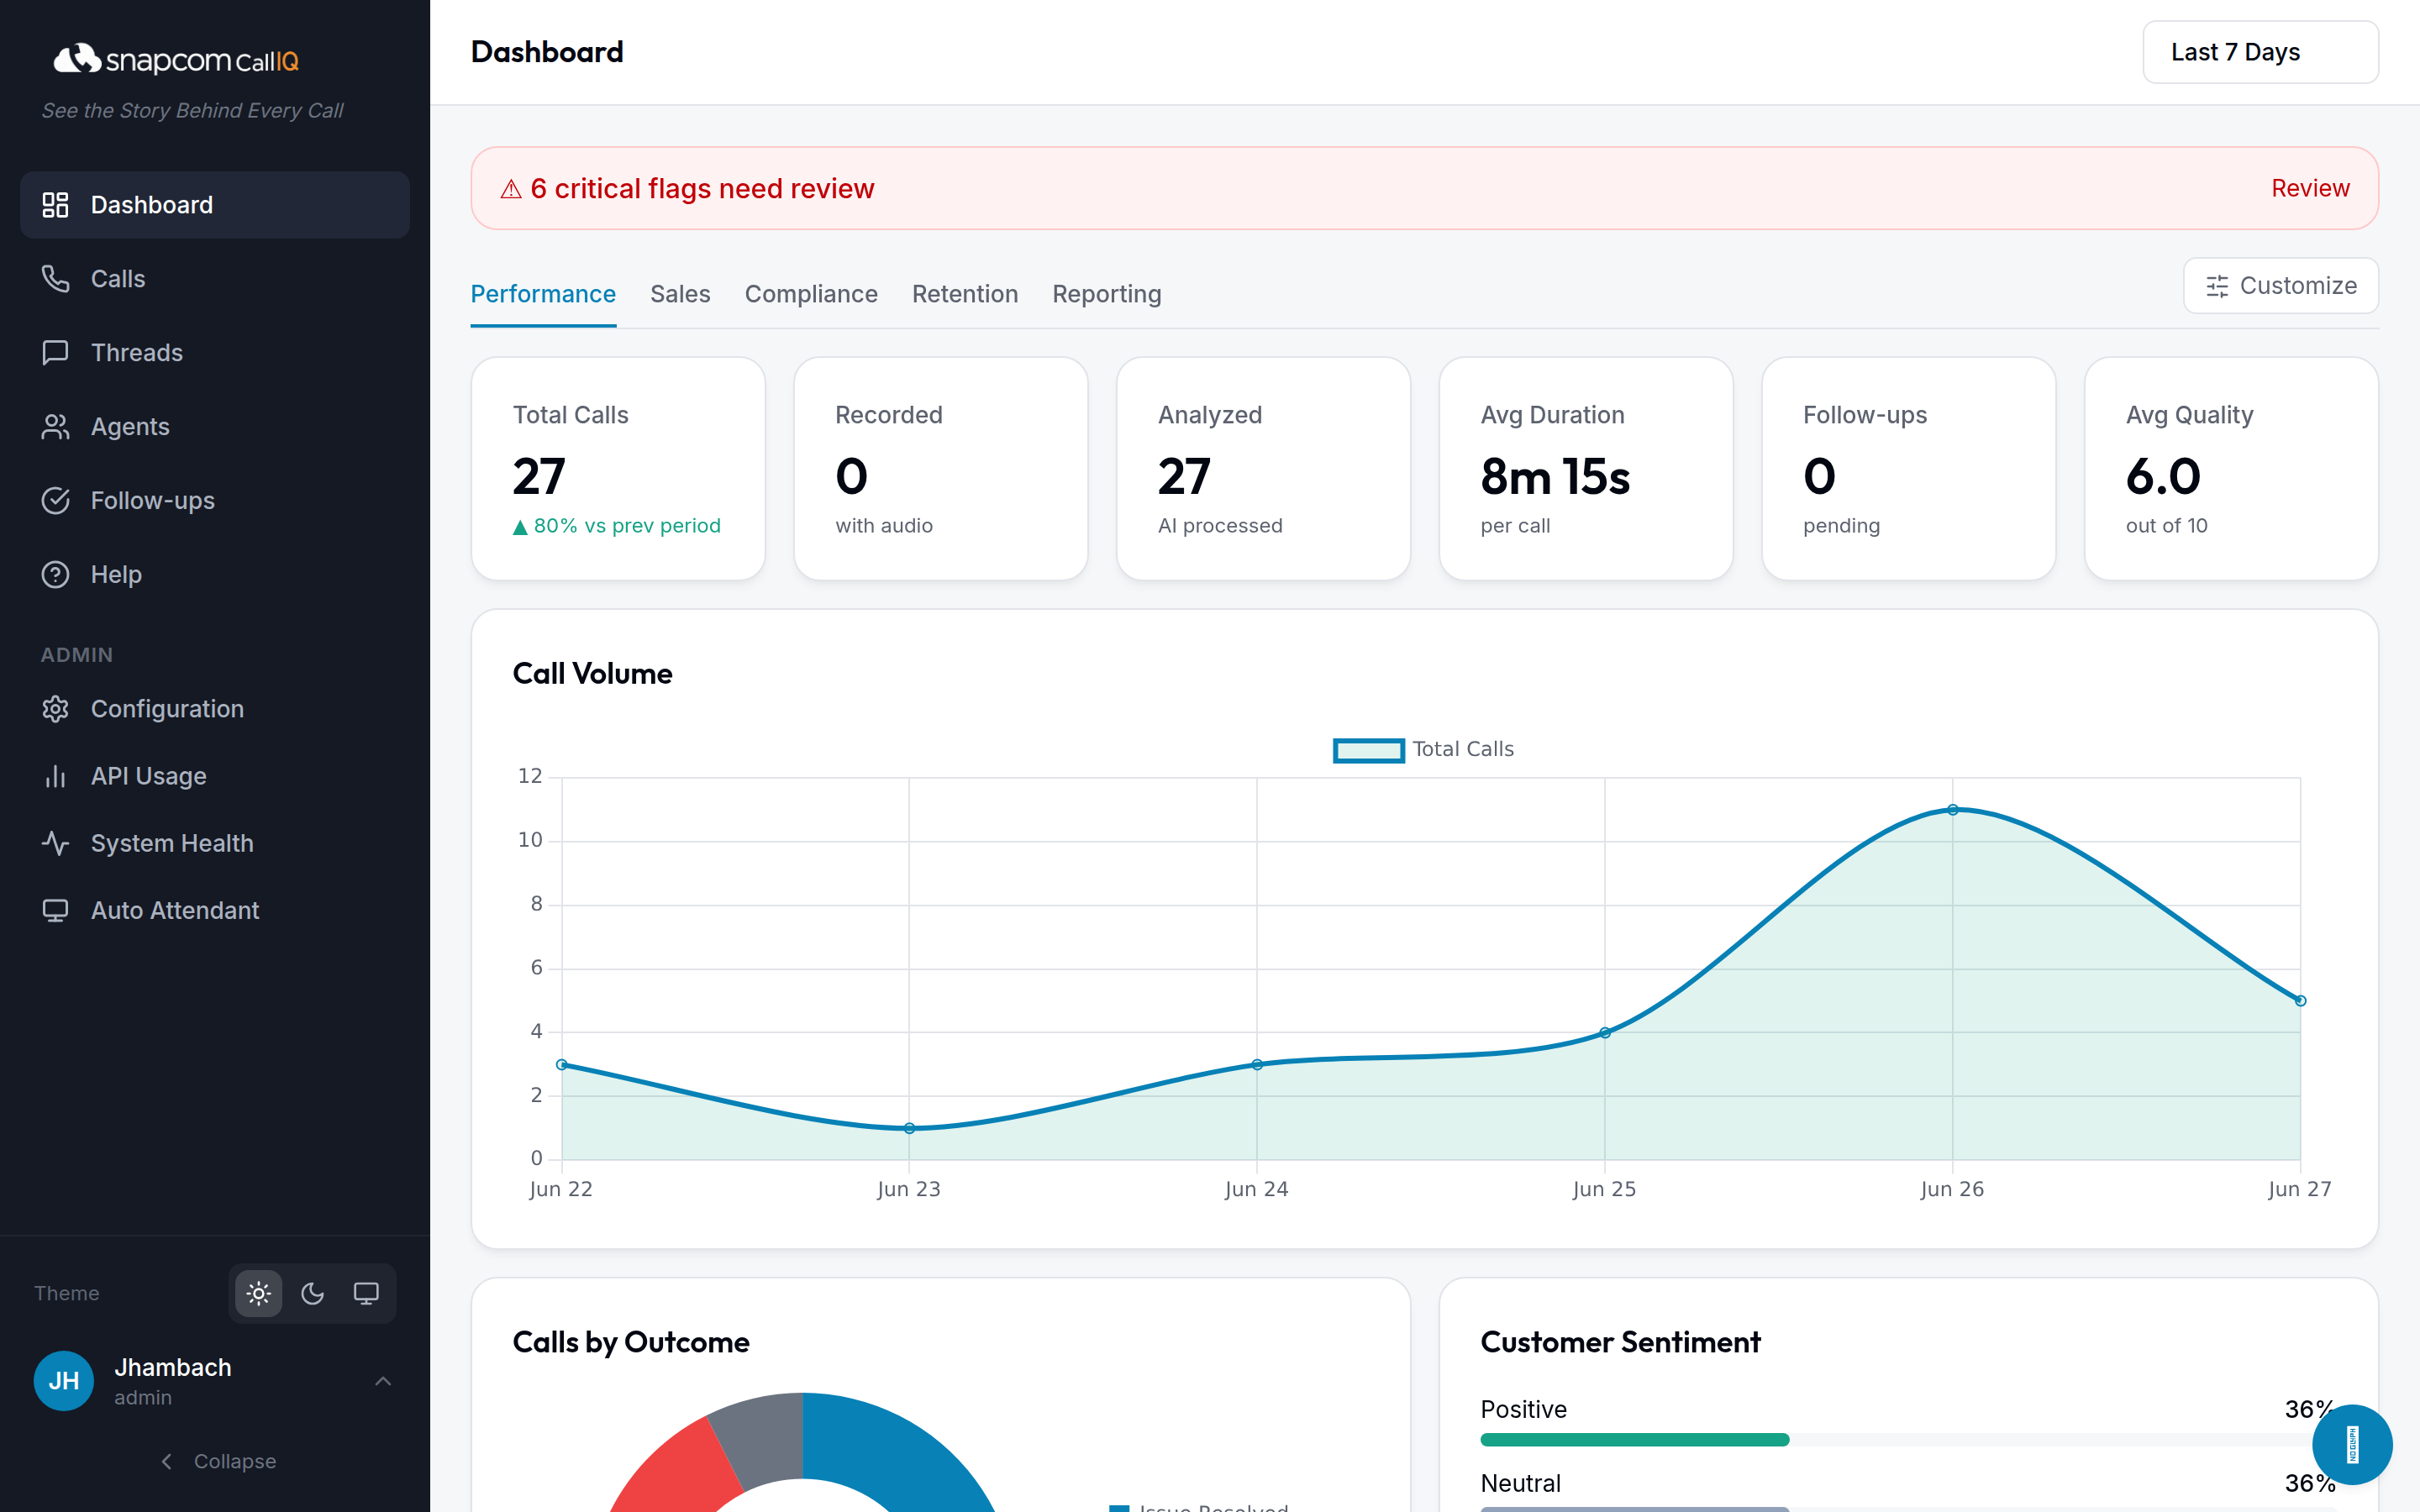Click the Recorded stat card
Screen dimensions: 2420x1512
941,469
